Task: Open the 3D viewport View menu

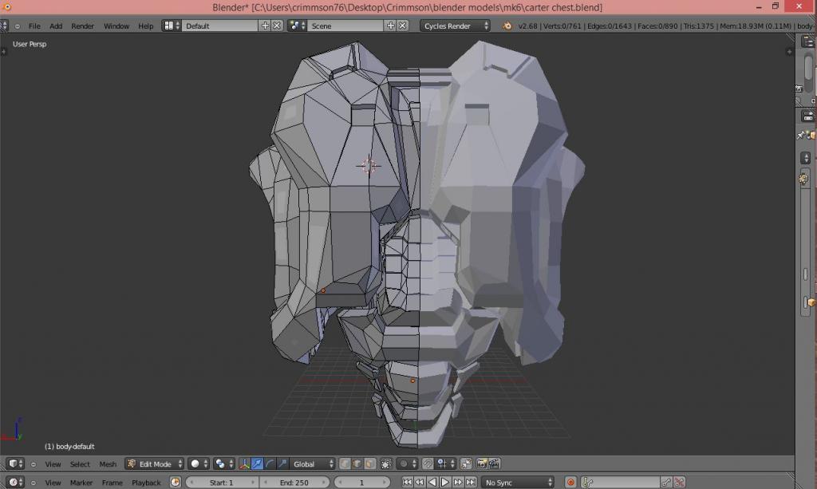Action: click(x=53, y=464)
